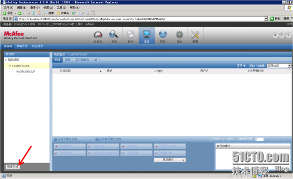Open the 仪表板 dashboard gauge icon
This screenshot has width=293, height=179.
tap(98, 36)
